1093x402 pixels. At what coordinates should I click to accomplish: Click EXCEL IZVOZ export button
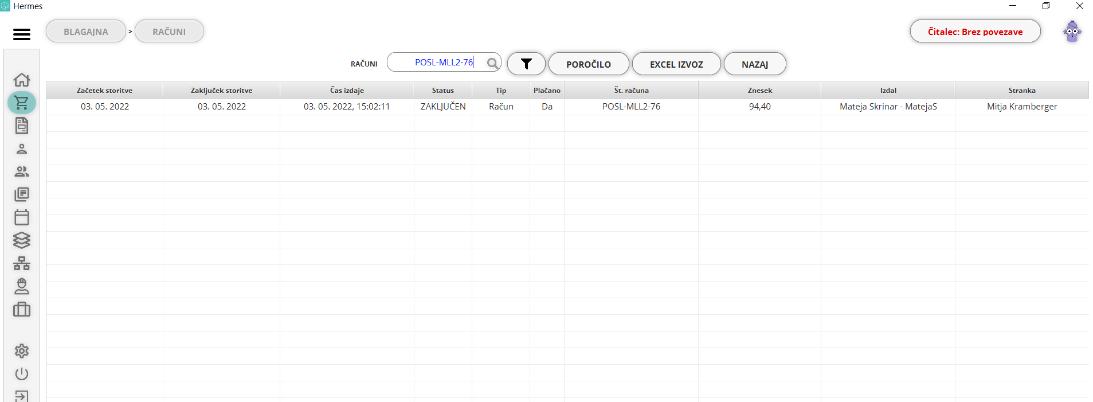(x=676, y=64)
